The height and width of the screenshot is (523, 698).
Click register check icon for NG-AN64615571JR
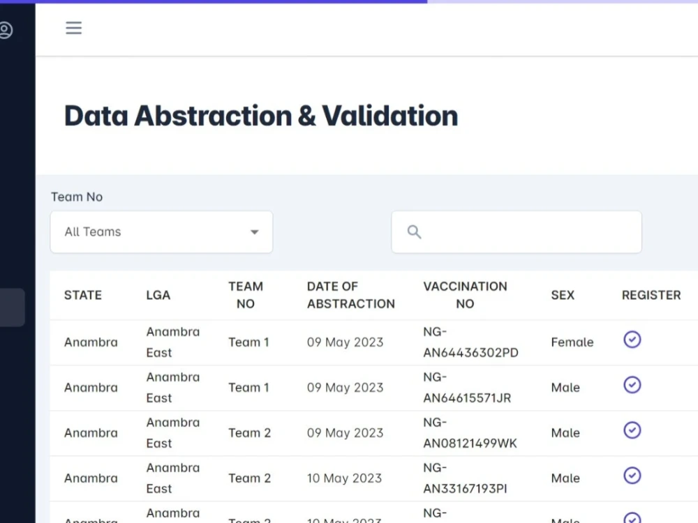[x=632, y=385]
